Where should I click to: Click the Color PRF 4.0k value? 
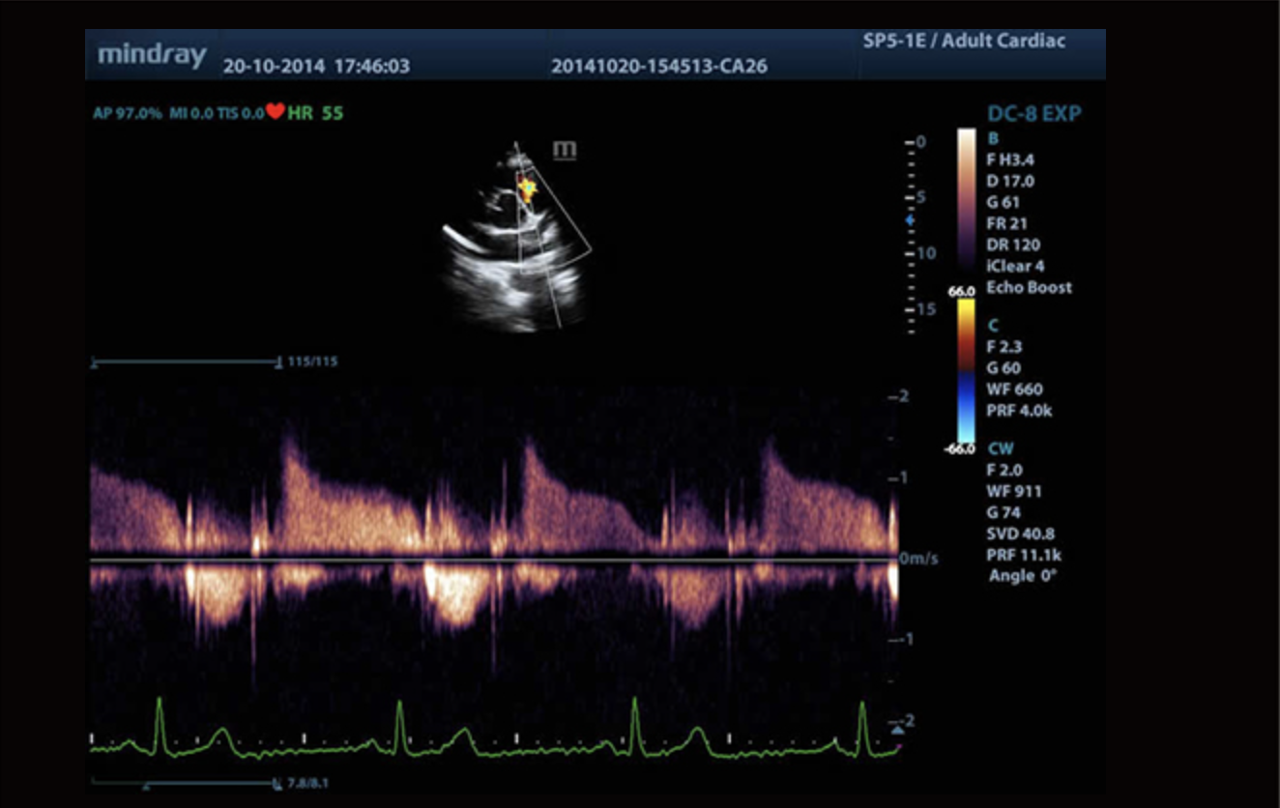click(x=1020, y=411)
